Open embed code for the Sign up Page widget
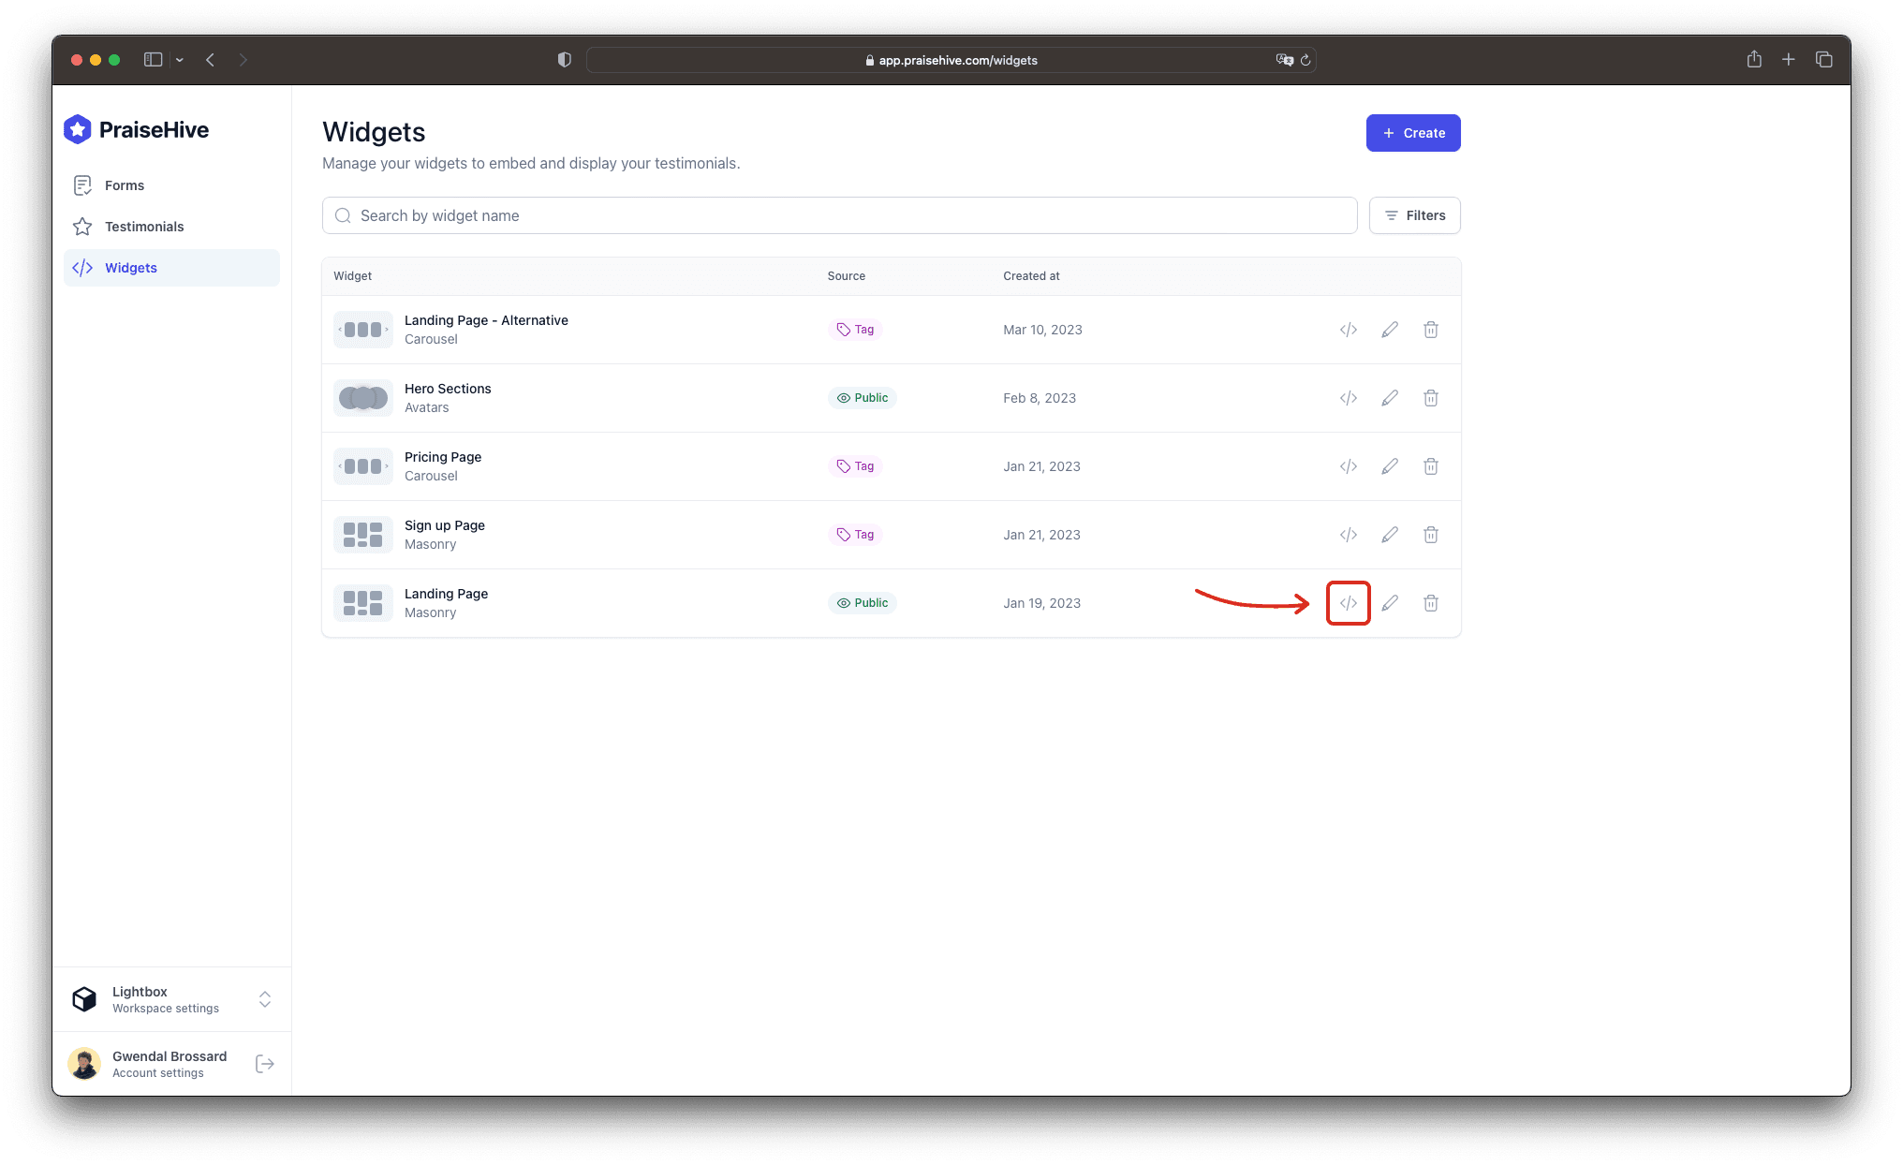Screen dimensions: 1903x1165 coord(1348,534)
